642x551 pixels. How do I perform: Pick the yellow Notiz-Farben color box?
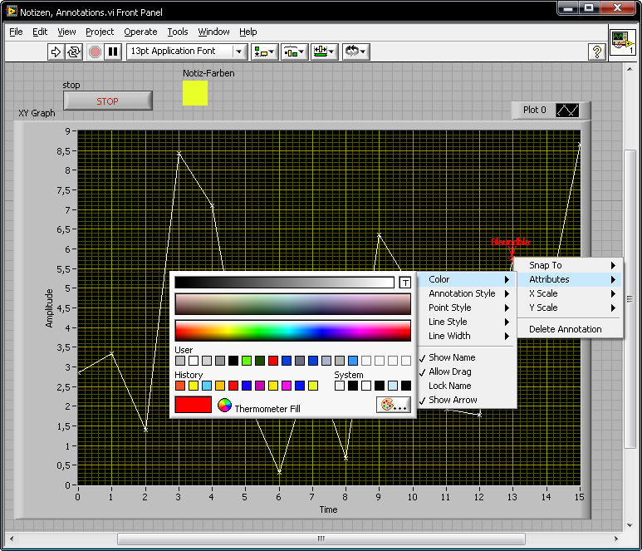[195, 93]
